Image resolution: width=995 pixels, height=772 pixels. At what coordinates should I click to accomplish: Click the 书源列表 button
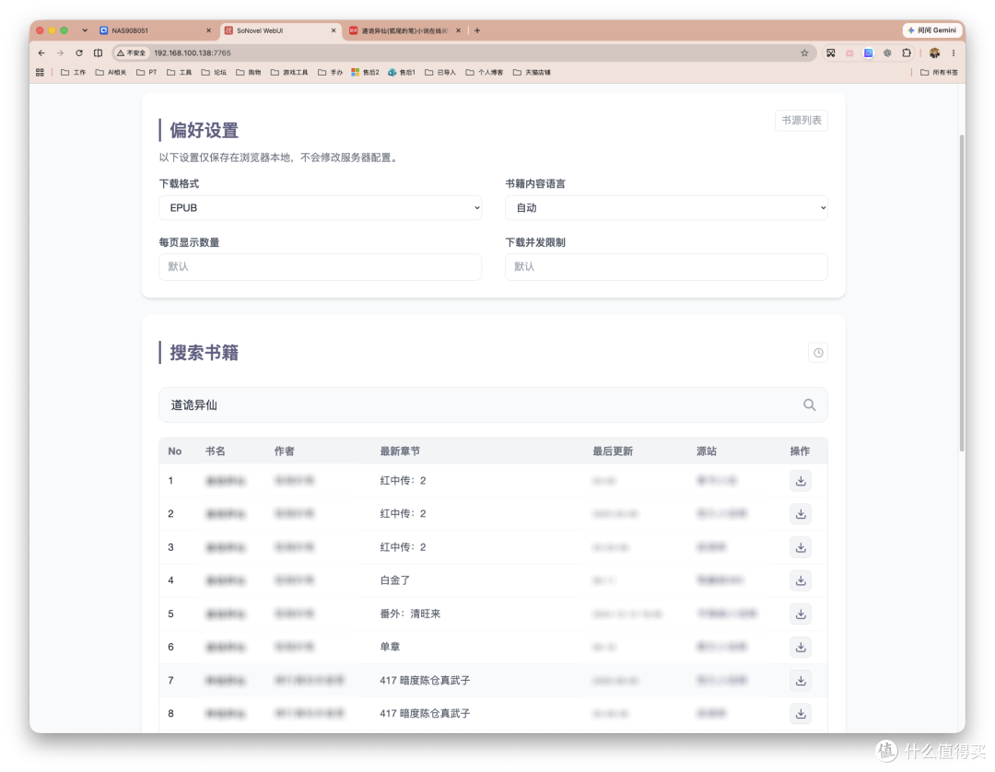[801, 121]
